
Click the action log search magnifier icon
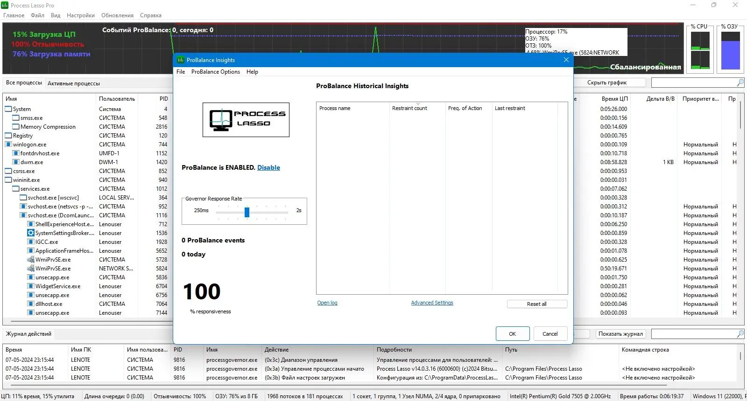pyautogui.click(x=740, y=334)
